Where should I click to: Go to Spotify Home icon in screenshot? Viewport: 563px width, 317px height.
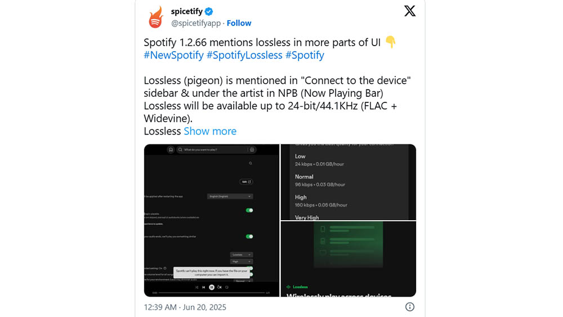(171, 149)
